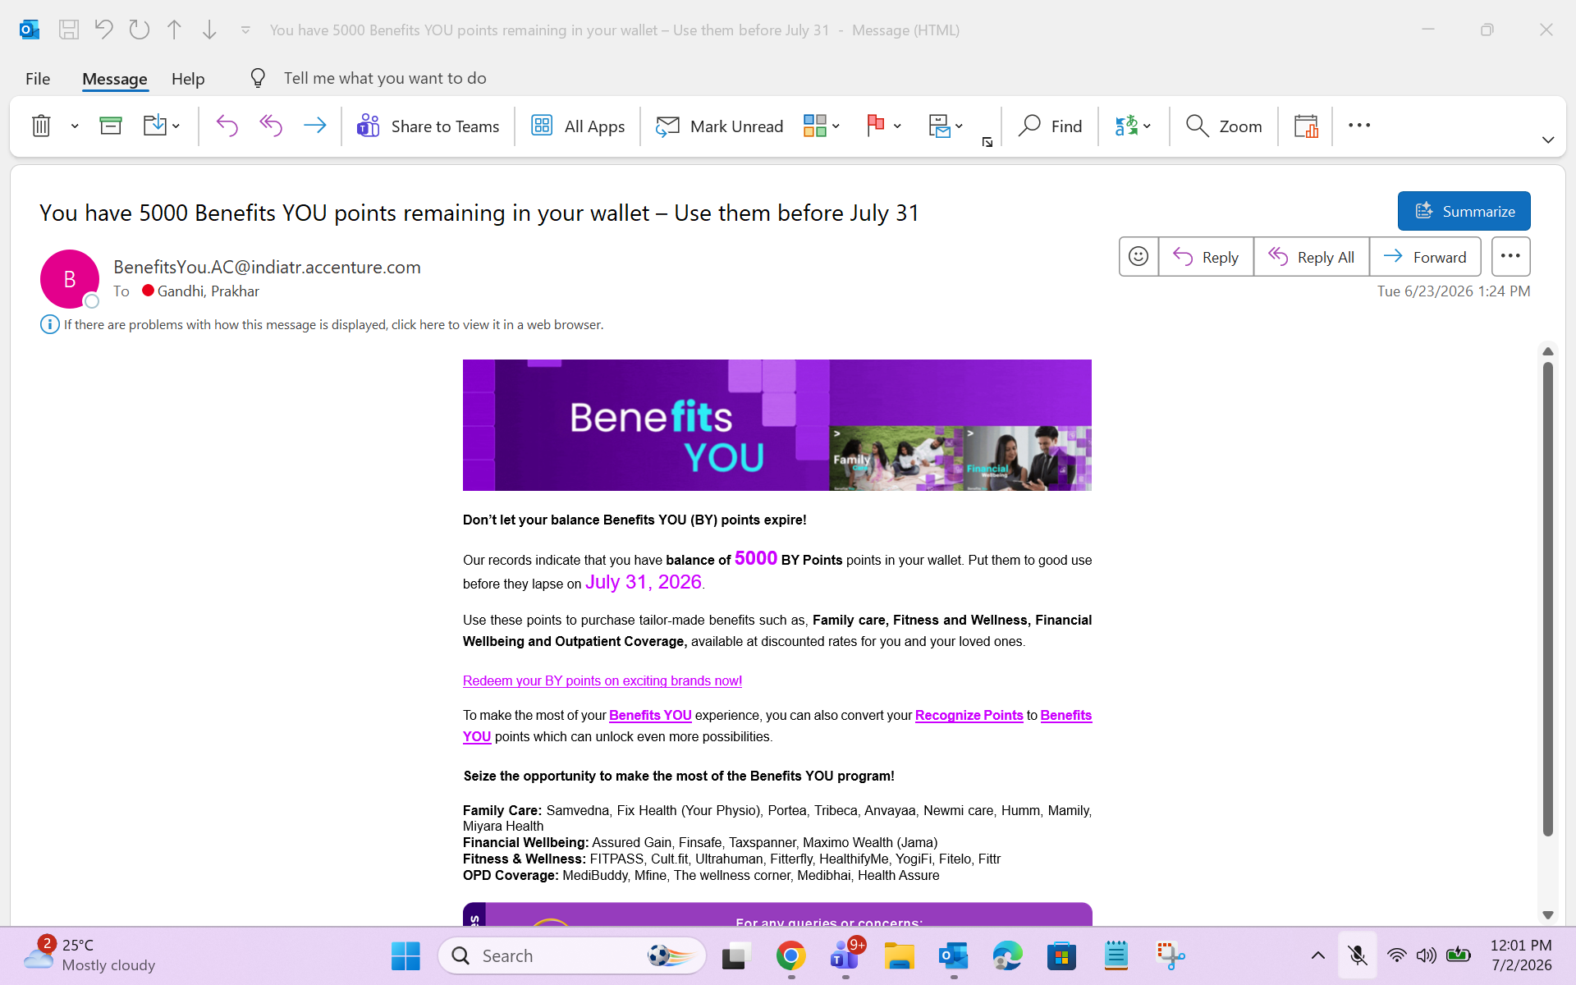Open more message actions next to Forward
Screen dimensions: 1576x985
coord(1510,257)
